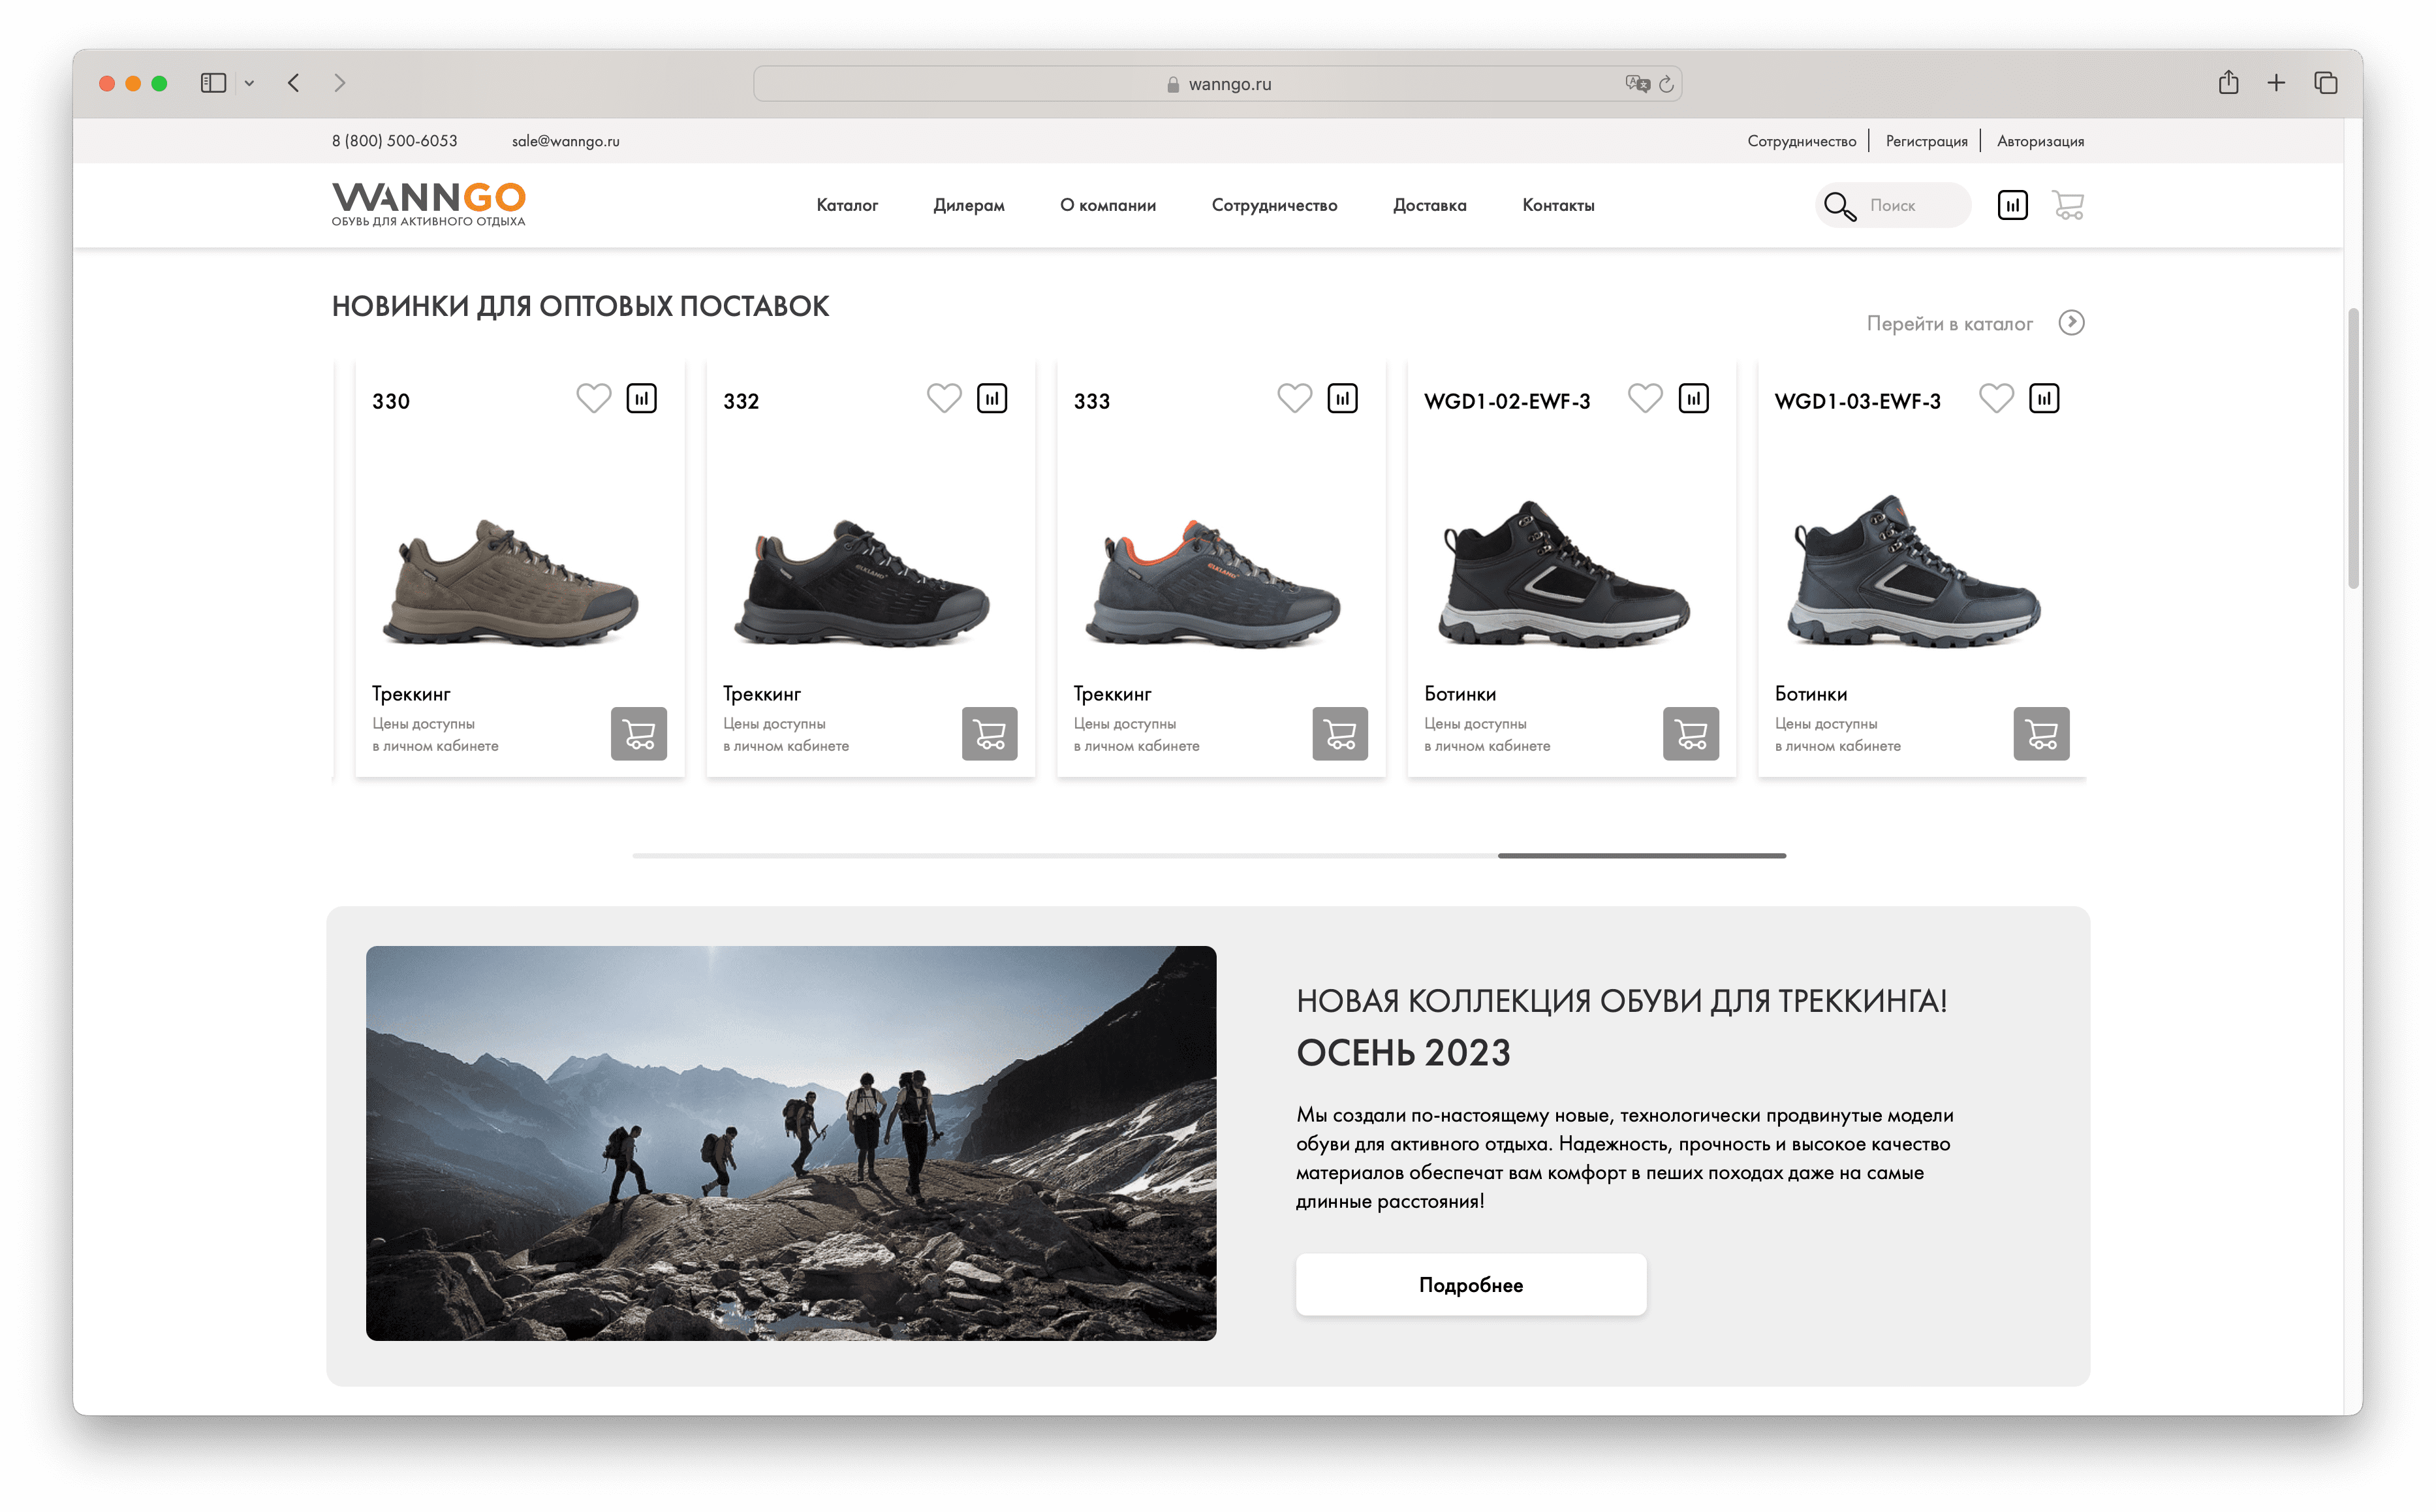Open sidebar options dropdown chevron
Image resolution: width=2436 pixels, height=1512 pixels.
point(249,83)
